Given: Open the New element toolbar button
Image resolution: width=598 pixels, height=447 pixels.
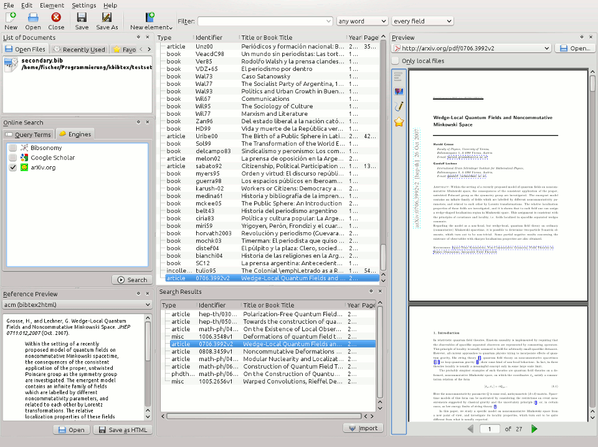Looking at the screenshot, I should coord(151,21).
